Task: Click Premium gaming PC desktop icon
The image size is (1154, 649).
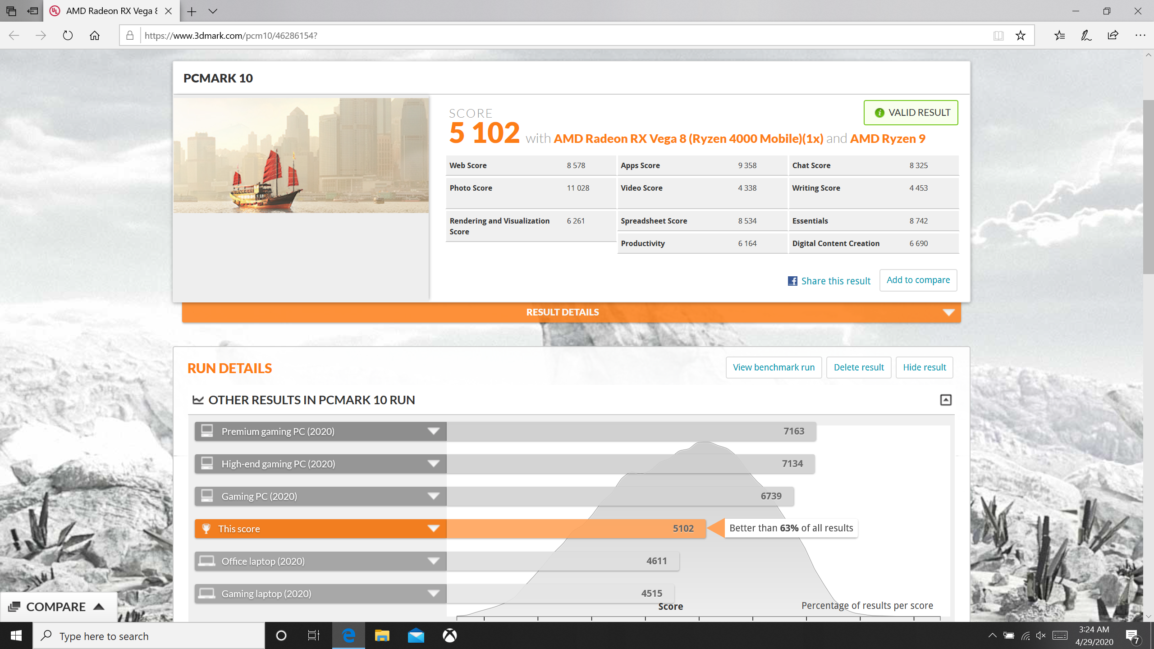Action: [x=207, y=431]
